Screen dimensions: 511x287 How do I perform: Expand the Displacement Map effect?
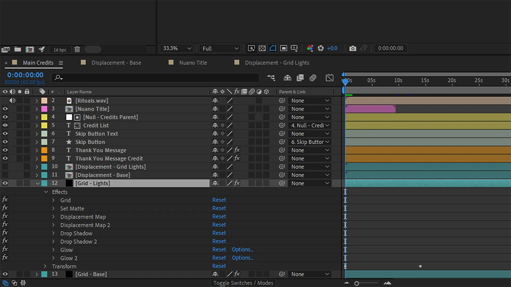(x=53, y=217)
